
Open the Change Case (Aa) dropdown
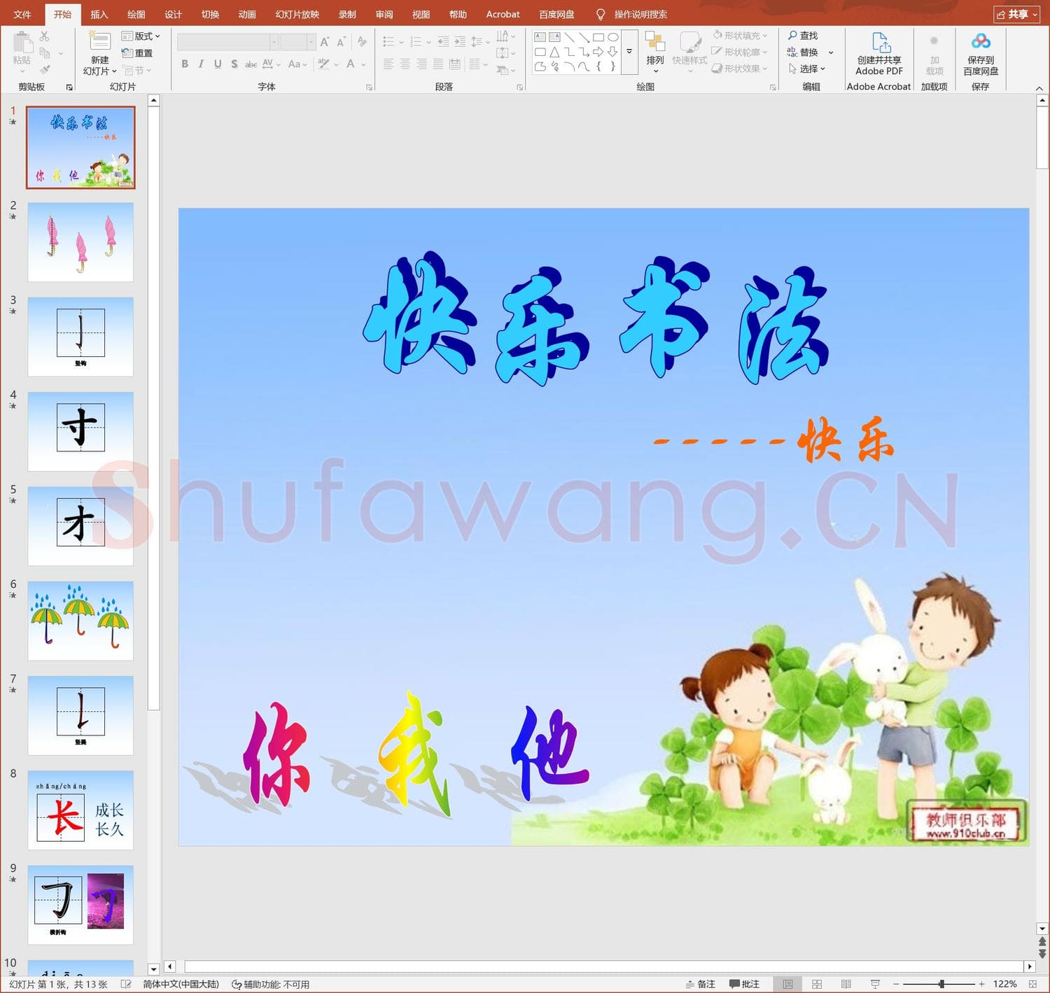[297, 64]
